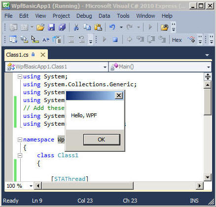Open the View menu

point(40,16)
